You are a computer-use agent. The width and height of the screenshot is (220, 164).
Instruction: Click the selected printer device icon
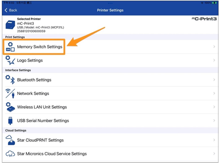10,25
